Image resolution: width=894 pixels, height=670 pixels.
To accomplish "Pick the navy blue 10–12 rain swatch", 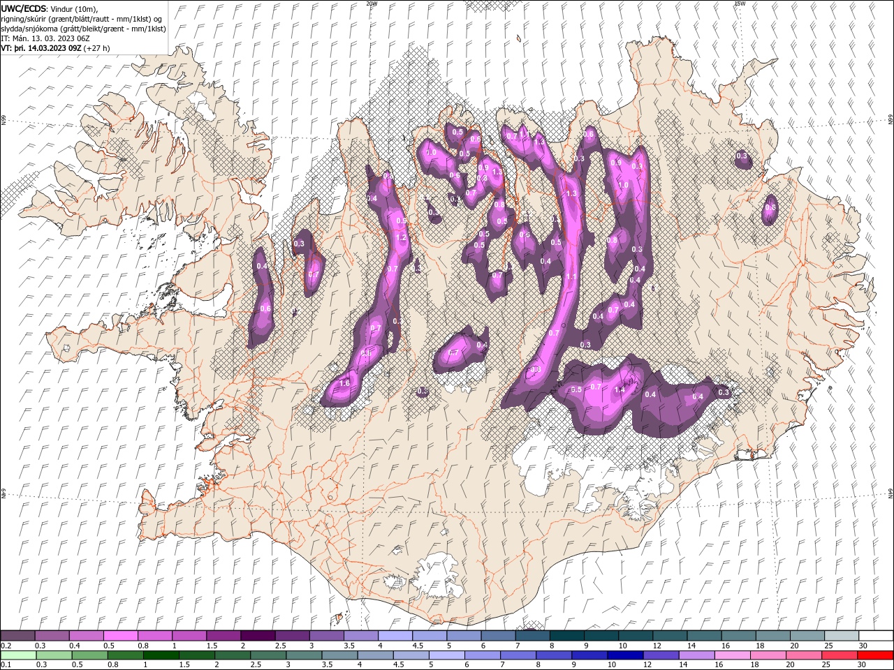I will [624, 655].
